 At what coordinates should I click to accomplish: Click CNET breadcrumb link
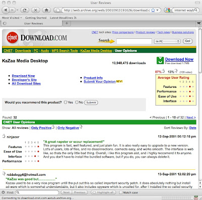coord(8,51)
